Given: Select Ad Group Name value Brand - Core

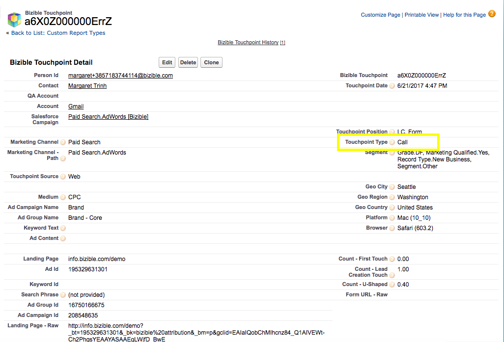Looking at the screenshot, I should [x=85, y=218].
